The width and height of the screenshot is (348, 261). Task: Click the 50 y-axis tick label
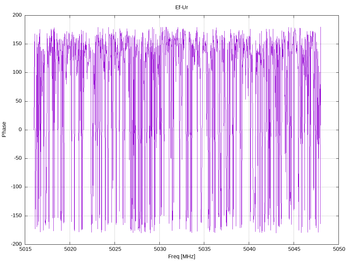tap(19, 101)
